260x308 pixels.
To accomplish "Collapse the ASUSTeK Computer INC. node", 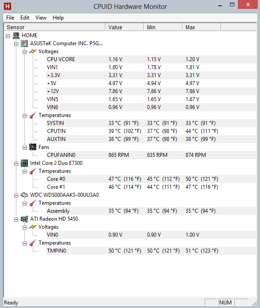I will coord(16,44).
